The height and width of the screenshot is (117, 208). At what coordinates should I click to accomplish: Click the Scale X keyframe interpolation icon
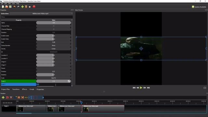click(x=69, y=81)
